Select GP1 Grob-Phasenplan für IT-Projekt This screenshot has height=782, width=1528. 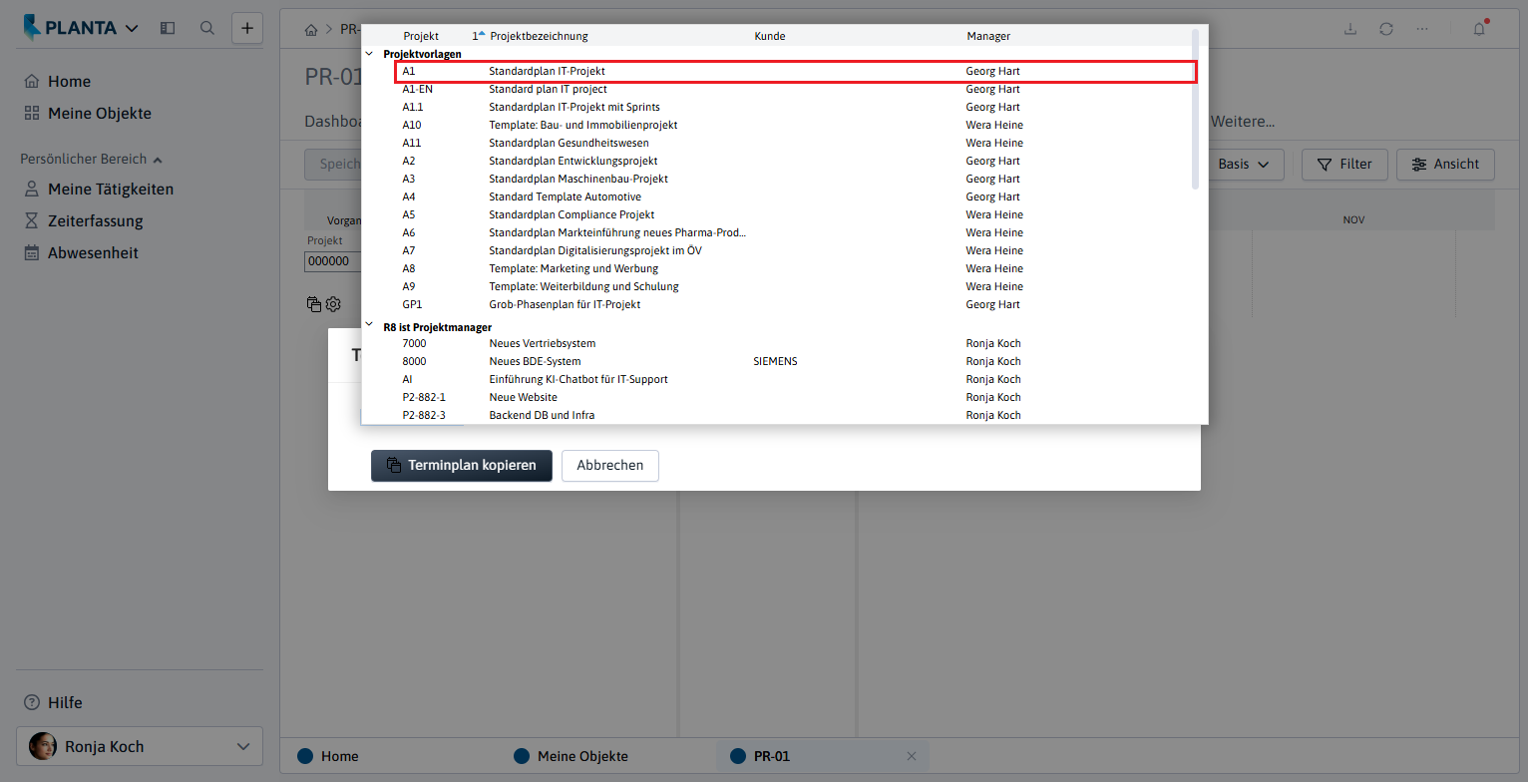(x=780, y=305)
